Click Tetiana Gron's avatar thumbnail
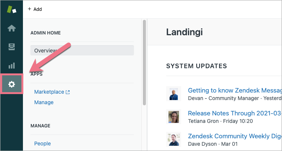282x151 pixels. click(174, 117)
